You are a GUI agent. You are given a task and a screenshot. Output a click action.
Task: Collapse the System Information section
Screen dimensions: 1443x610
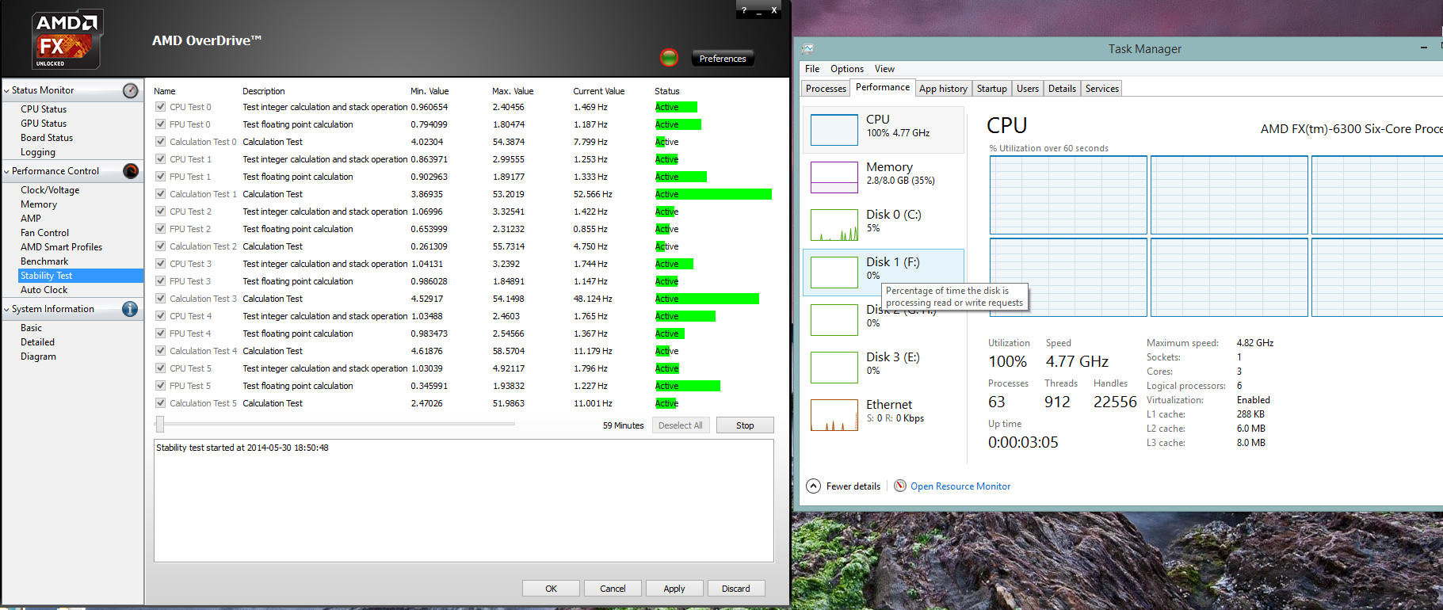click(6, 310)
